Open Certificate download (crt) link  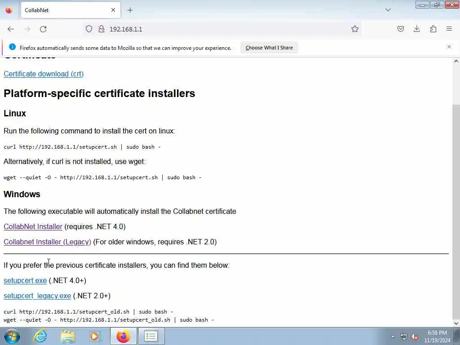44,74
